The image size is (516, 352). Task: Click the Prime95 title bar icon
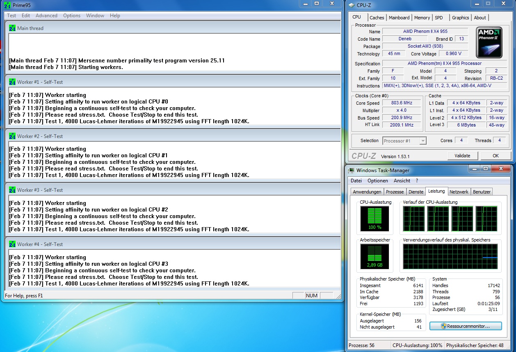point(7,5)
